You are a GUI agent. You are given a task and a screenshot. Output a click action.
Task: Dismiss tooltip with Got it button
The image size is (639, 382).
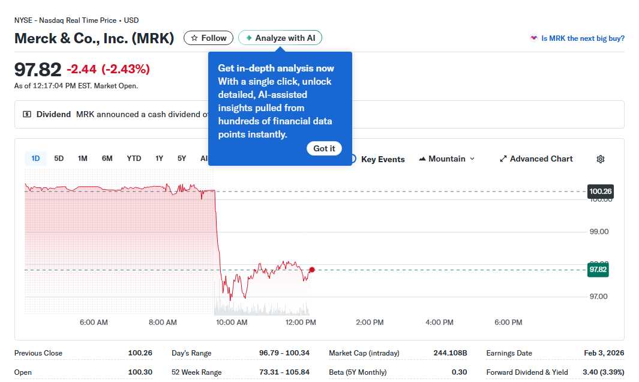tap(324, 148)
